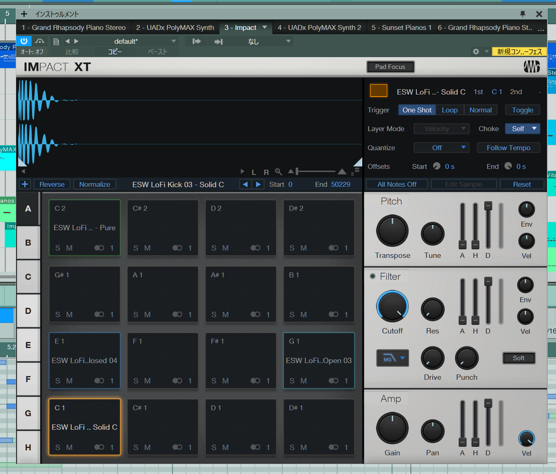Add a new instrument with the plus icon
556x474 pixels.
point(24,14)
